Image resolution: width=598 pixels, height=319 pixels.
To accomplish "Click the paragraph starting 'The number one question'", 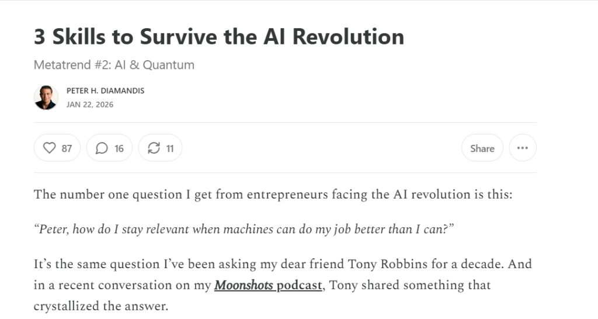I will click(273, 195).
